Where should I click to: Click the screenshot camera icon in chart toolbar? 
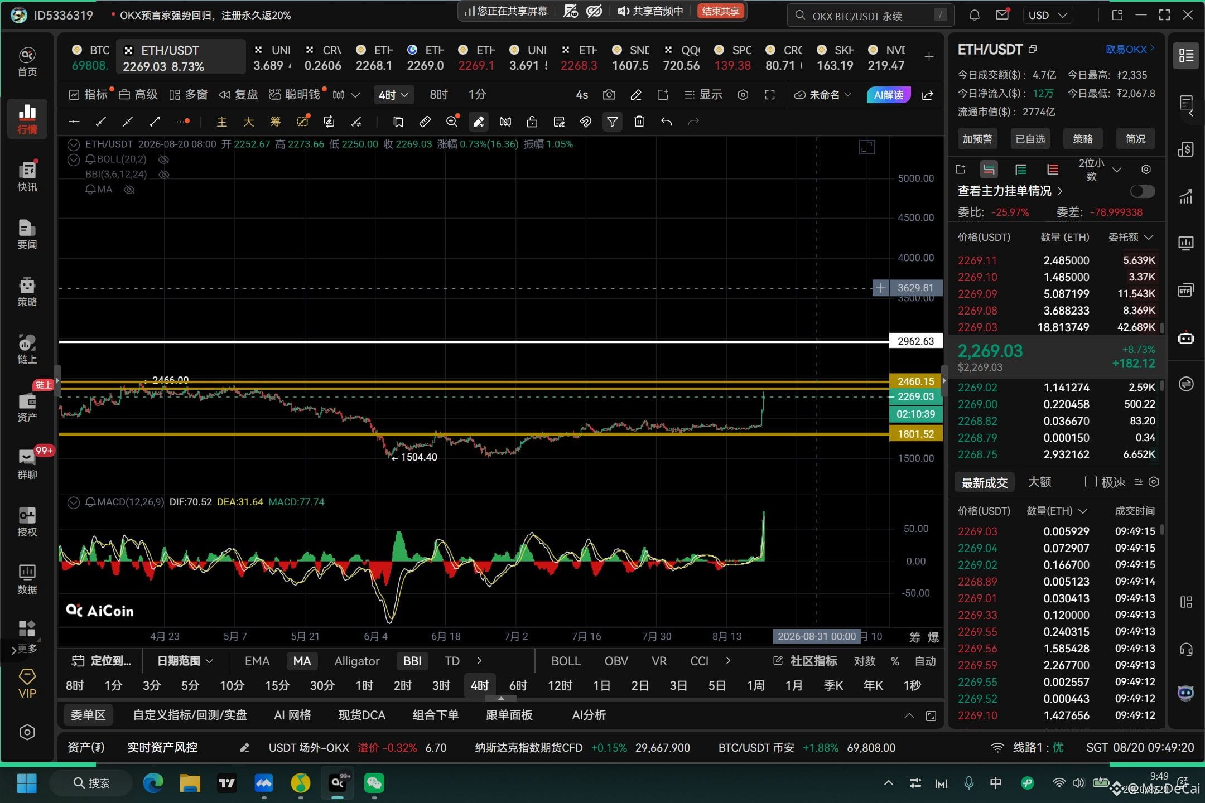tap(609, 95)
